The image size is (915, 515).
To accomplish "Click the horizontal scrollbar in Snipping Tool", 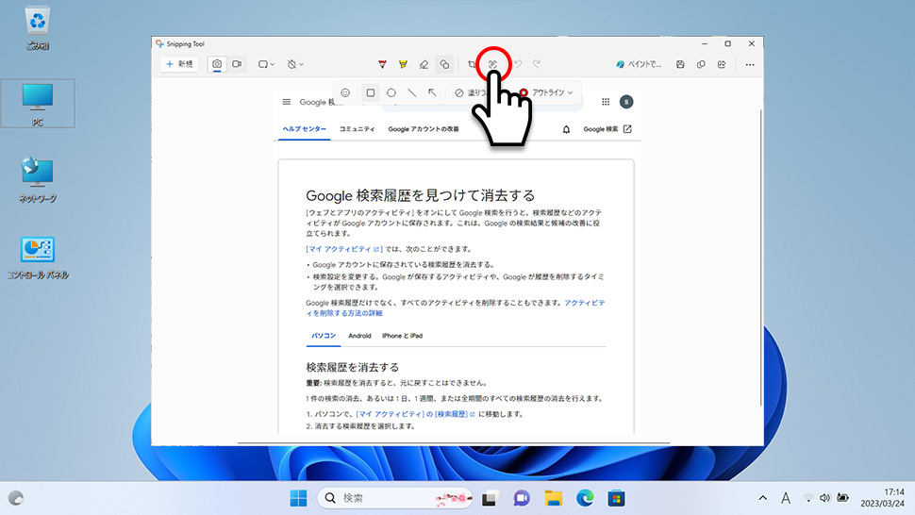I will point(454,443).
